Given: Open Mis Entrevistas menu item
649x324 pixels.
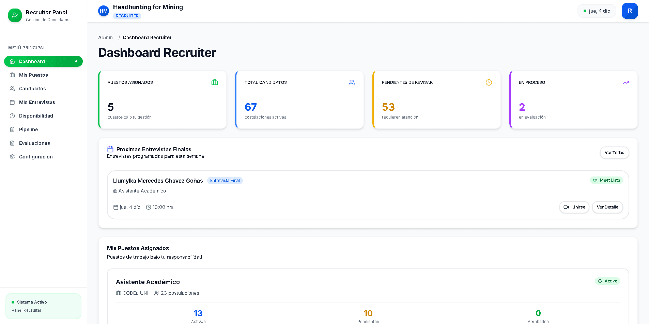Looking at the screenshot, I should pyautogui.click(x=37, y=102).
